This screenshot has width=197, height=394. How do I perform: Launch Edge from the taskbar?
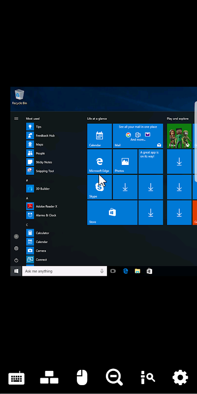click(125, 271)
